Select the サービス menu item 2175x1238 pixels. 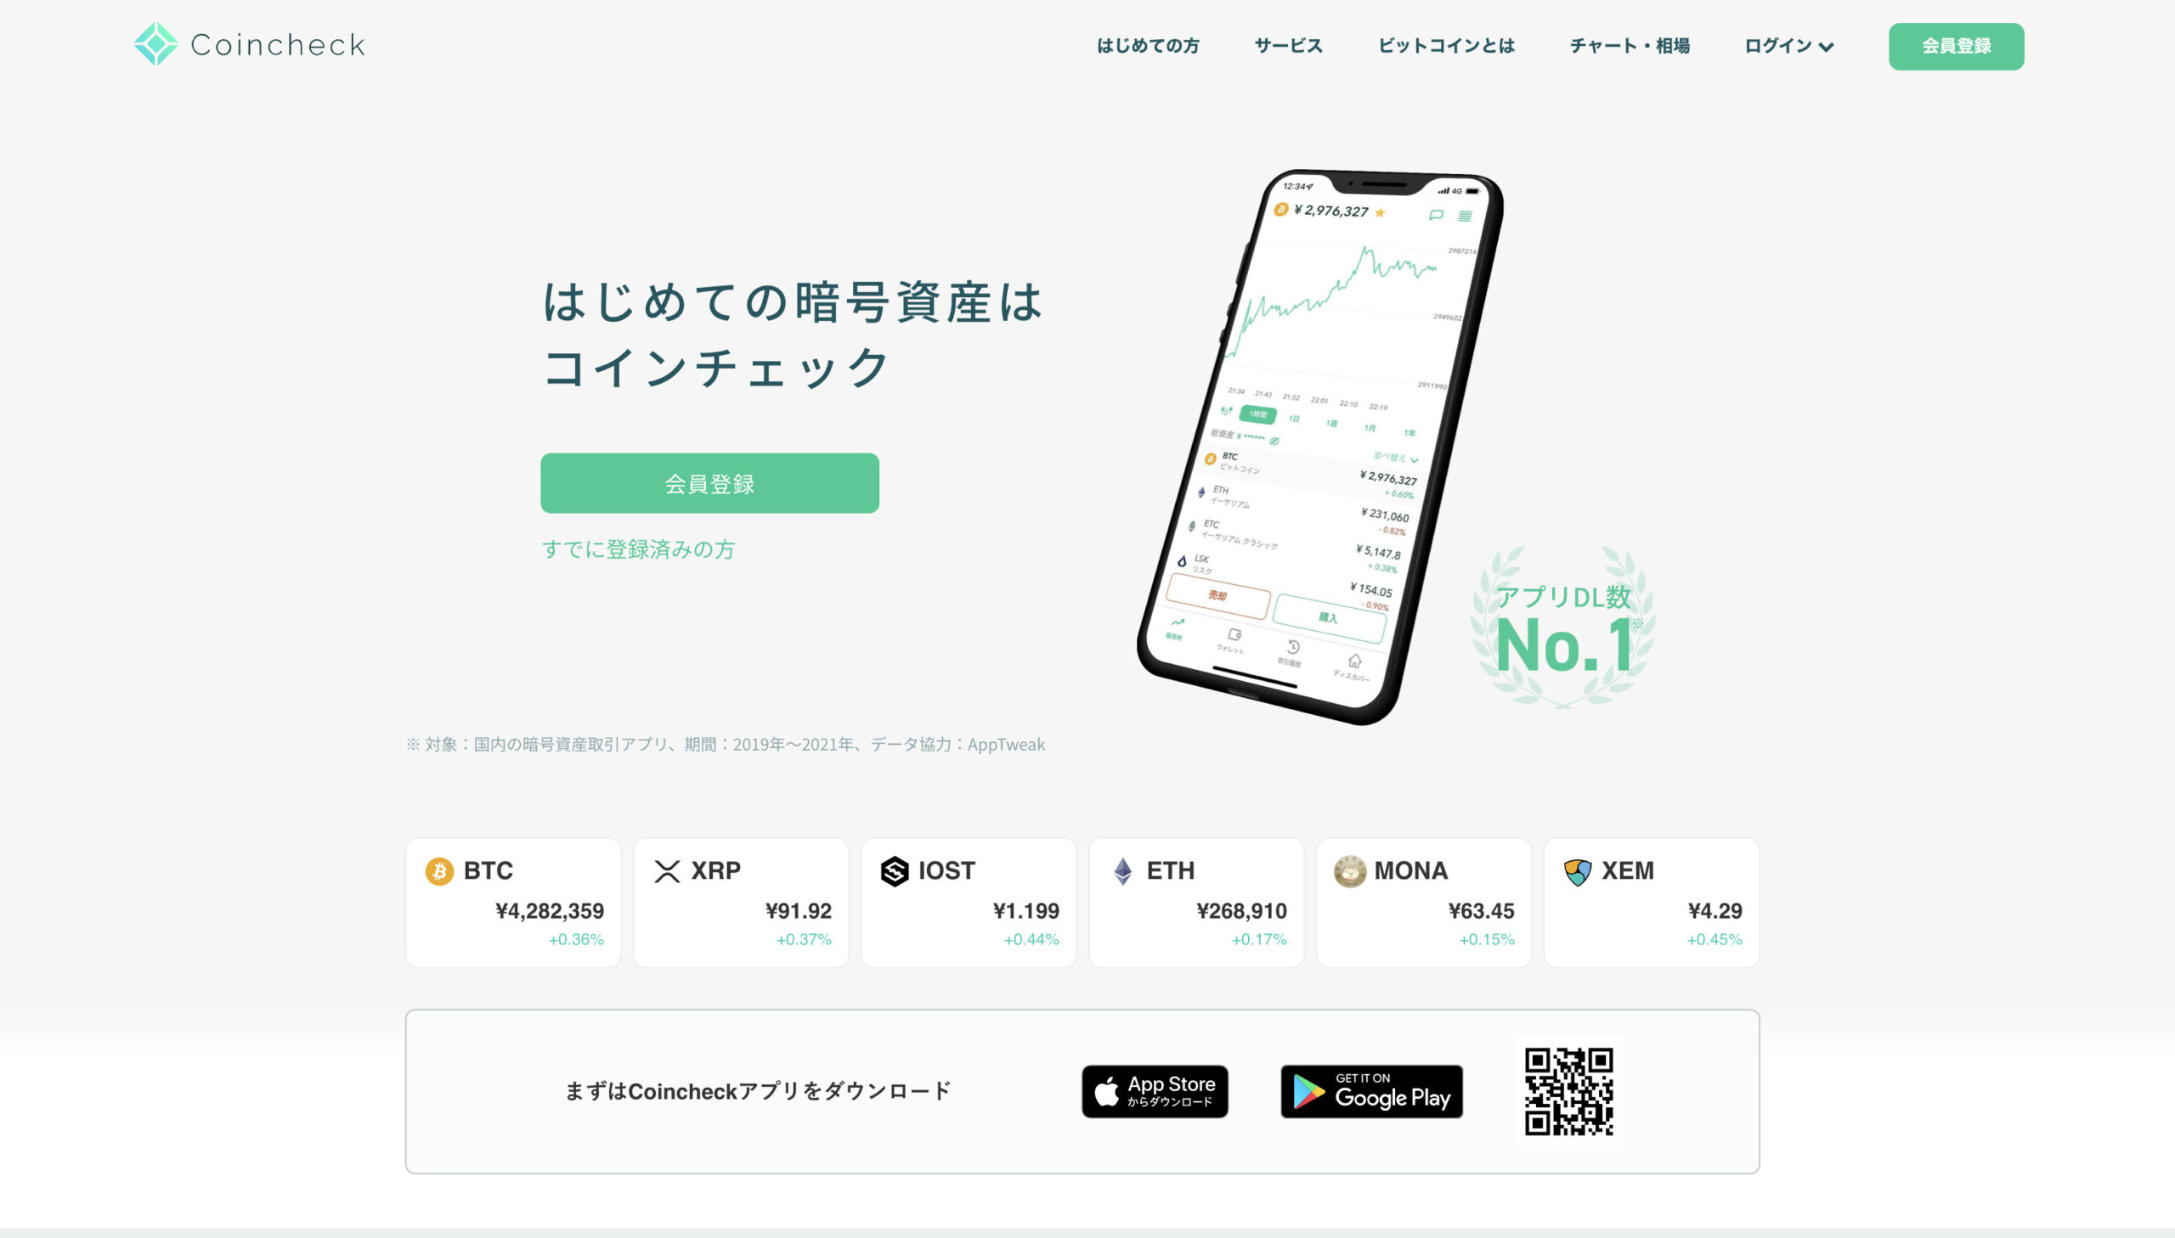click(x=1286, y=45)
